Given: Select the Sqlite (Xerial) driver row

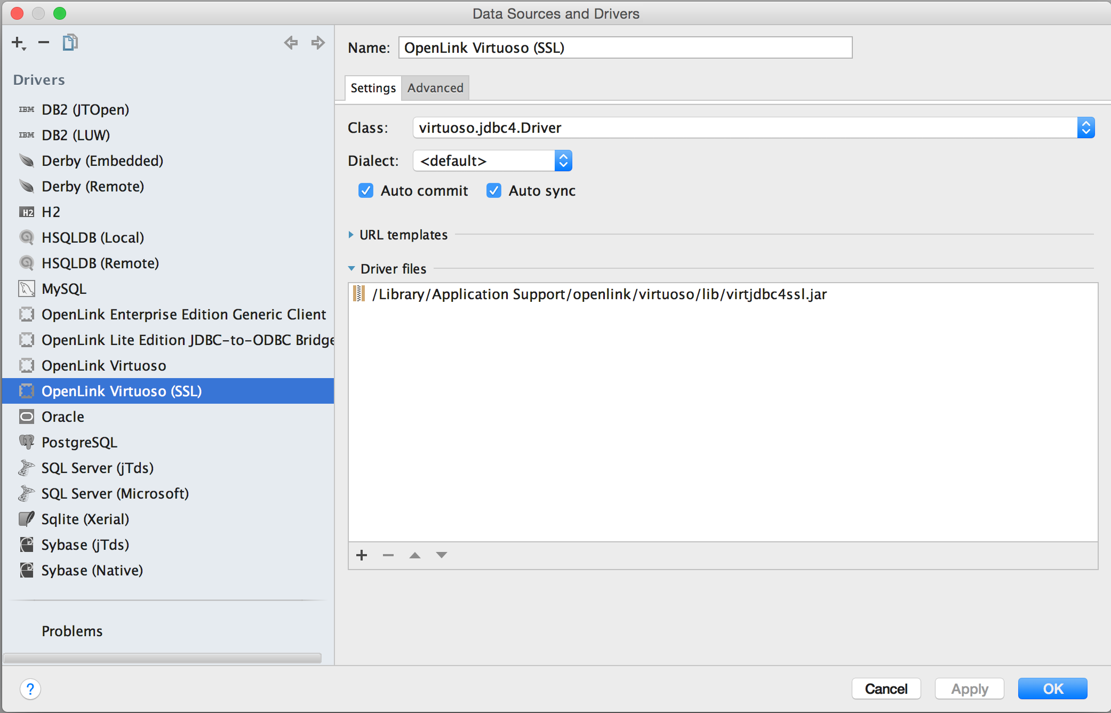Looking at the screenshot, I should [168, 519].
